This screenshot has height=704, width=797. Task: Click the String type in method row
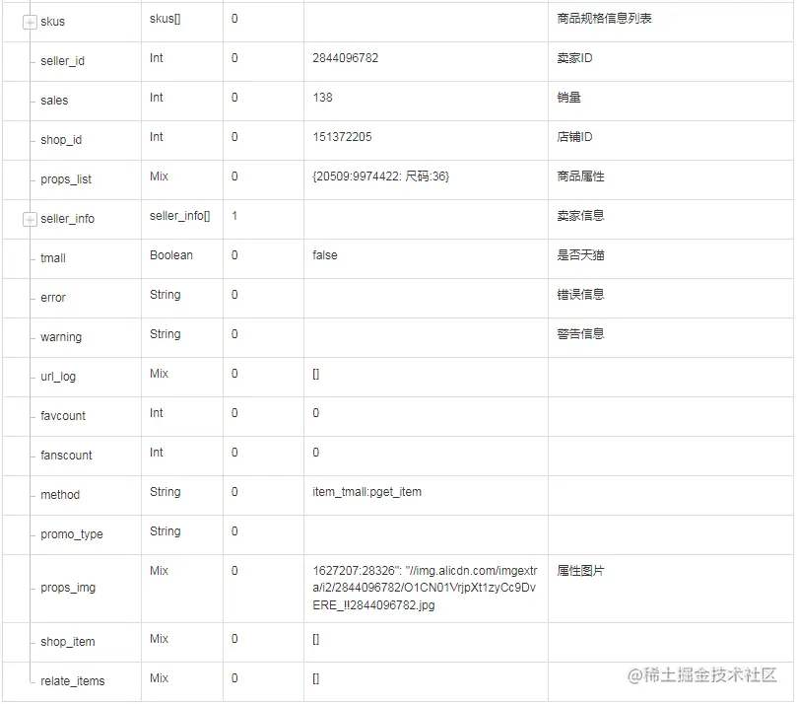[x=166, y=492]
